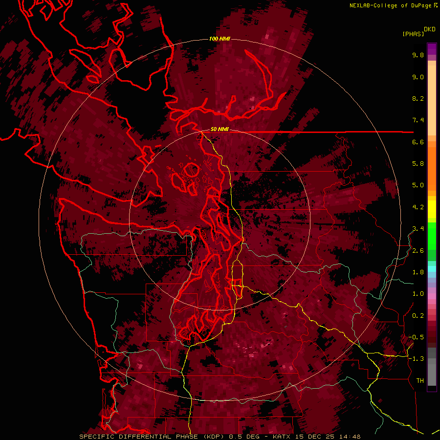Viewport: 440px width, 440px height.
Task: Click the 100 NMI range ring label
Action: click(220, 39)
